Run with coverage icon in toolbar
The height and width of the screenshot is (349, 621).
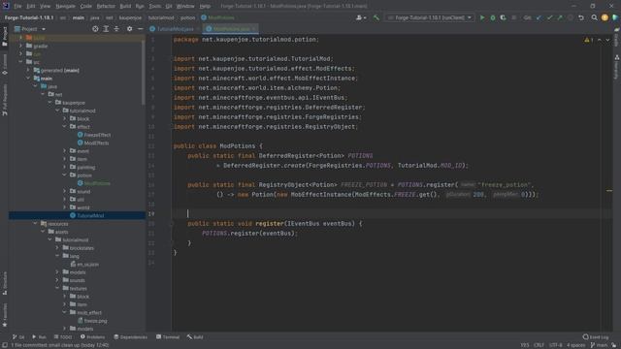503,17
